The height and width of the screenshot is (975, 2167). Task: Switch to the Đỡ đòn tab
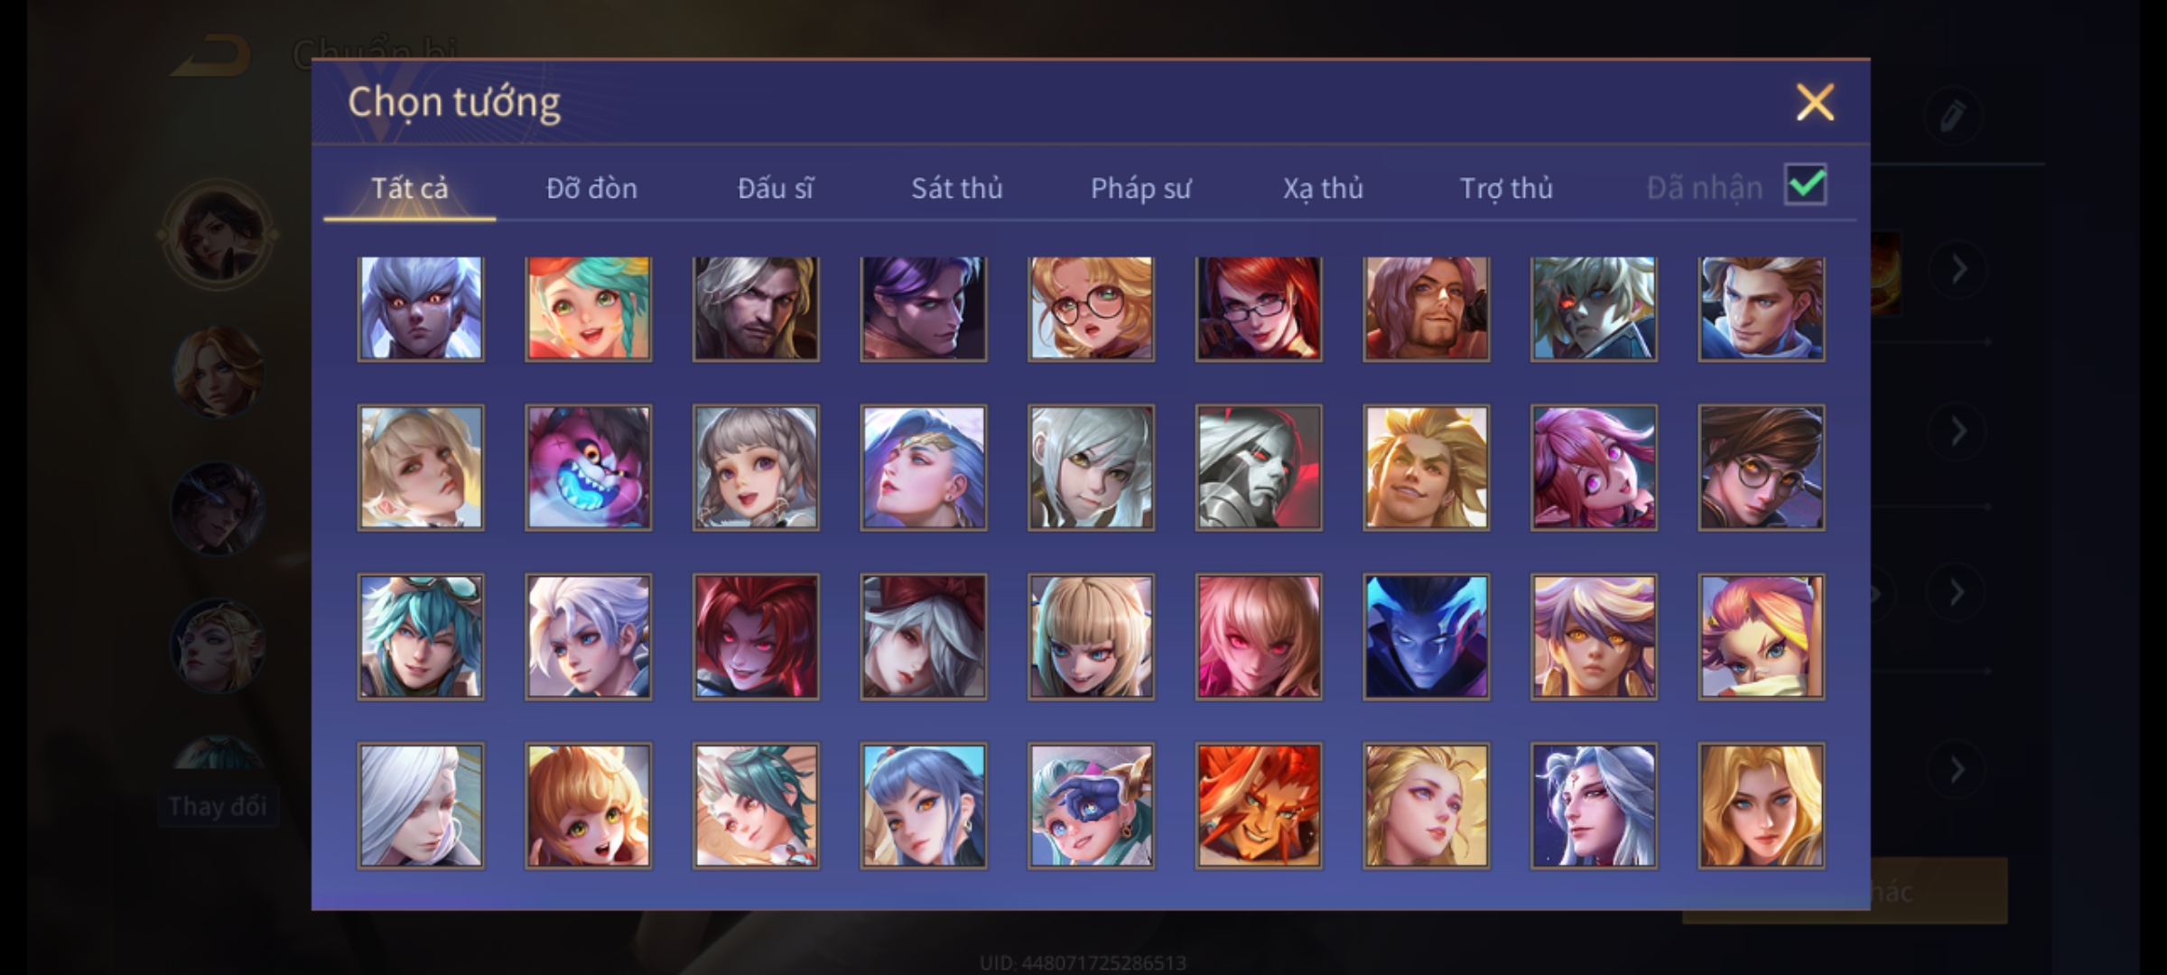coord(591,188)
